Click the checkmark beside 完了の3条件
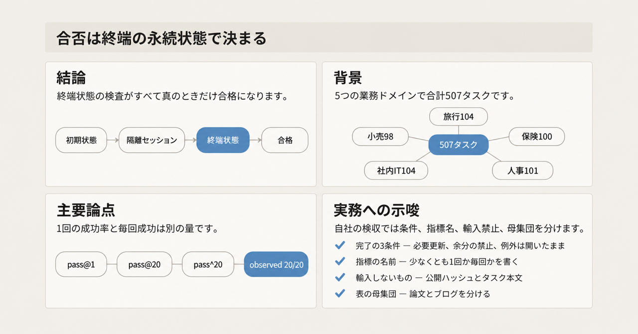The width and height of the screenshot is (638, 334). tap(340, 246)
